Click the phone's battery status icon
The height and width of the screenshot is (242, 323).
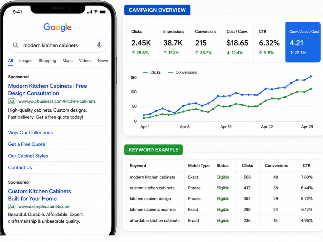[x=103, y=12]
